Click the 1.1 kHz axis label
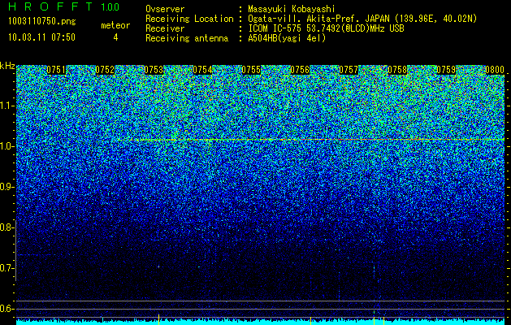The width and height of the screenshot is (511, 325). 6,106
